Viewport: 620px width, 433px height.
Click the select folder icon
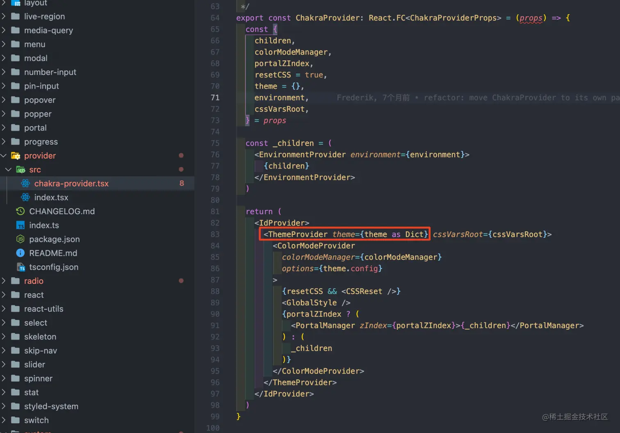16,323
